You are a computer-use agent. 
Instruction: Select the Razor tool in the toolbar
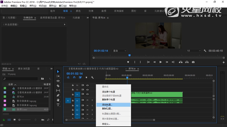pos(58,86)
